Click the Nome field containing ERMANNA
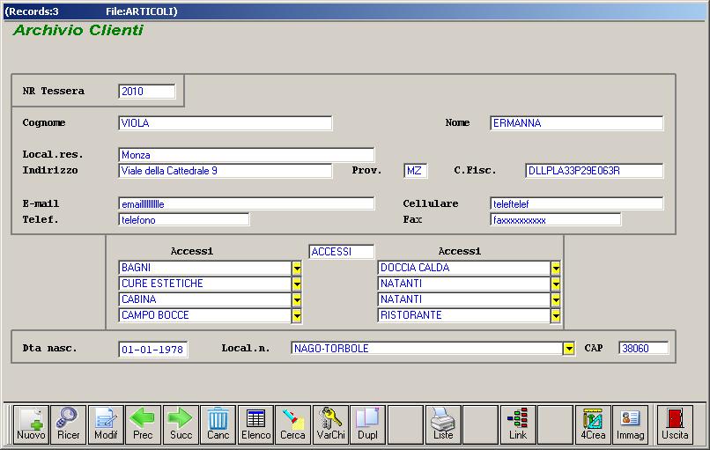Screen dimensions: 710x450 tap(576, 123)
